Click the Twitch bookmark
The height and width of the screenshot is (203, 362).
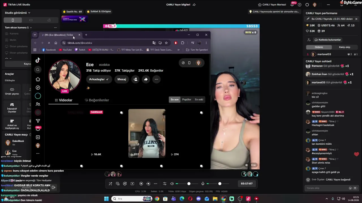(x=80, y=50)
